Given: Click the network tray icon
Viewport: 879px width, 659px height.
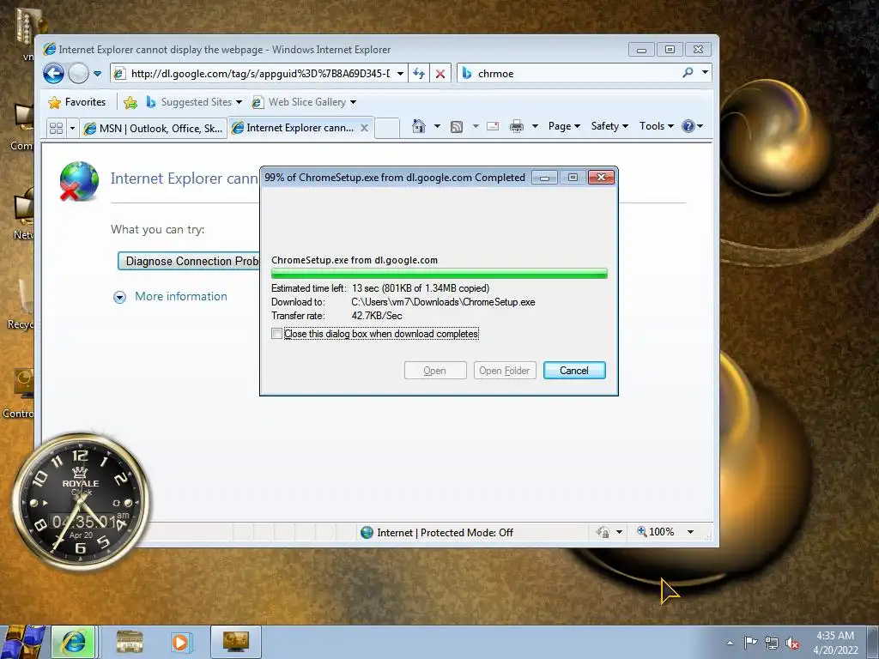Looking at the screenshot, I should pos(772,644).
